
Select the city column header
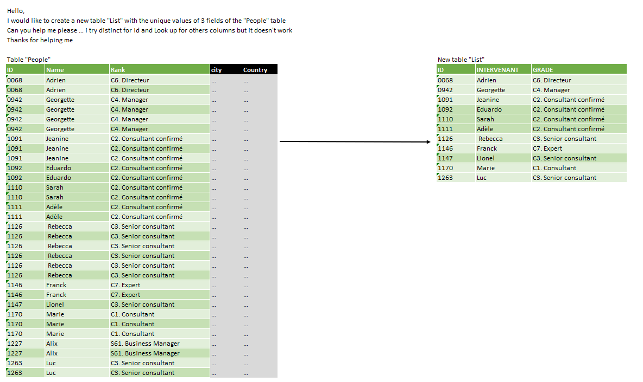click(226, 69)
